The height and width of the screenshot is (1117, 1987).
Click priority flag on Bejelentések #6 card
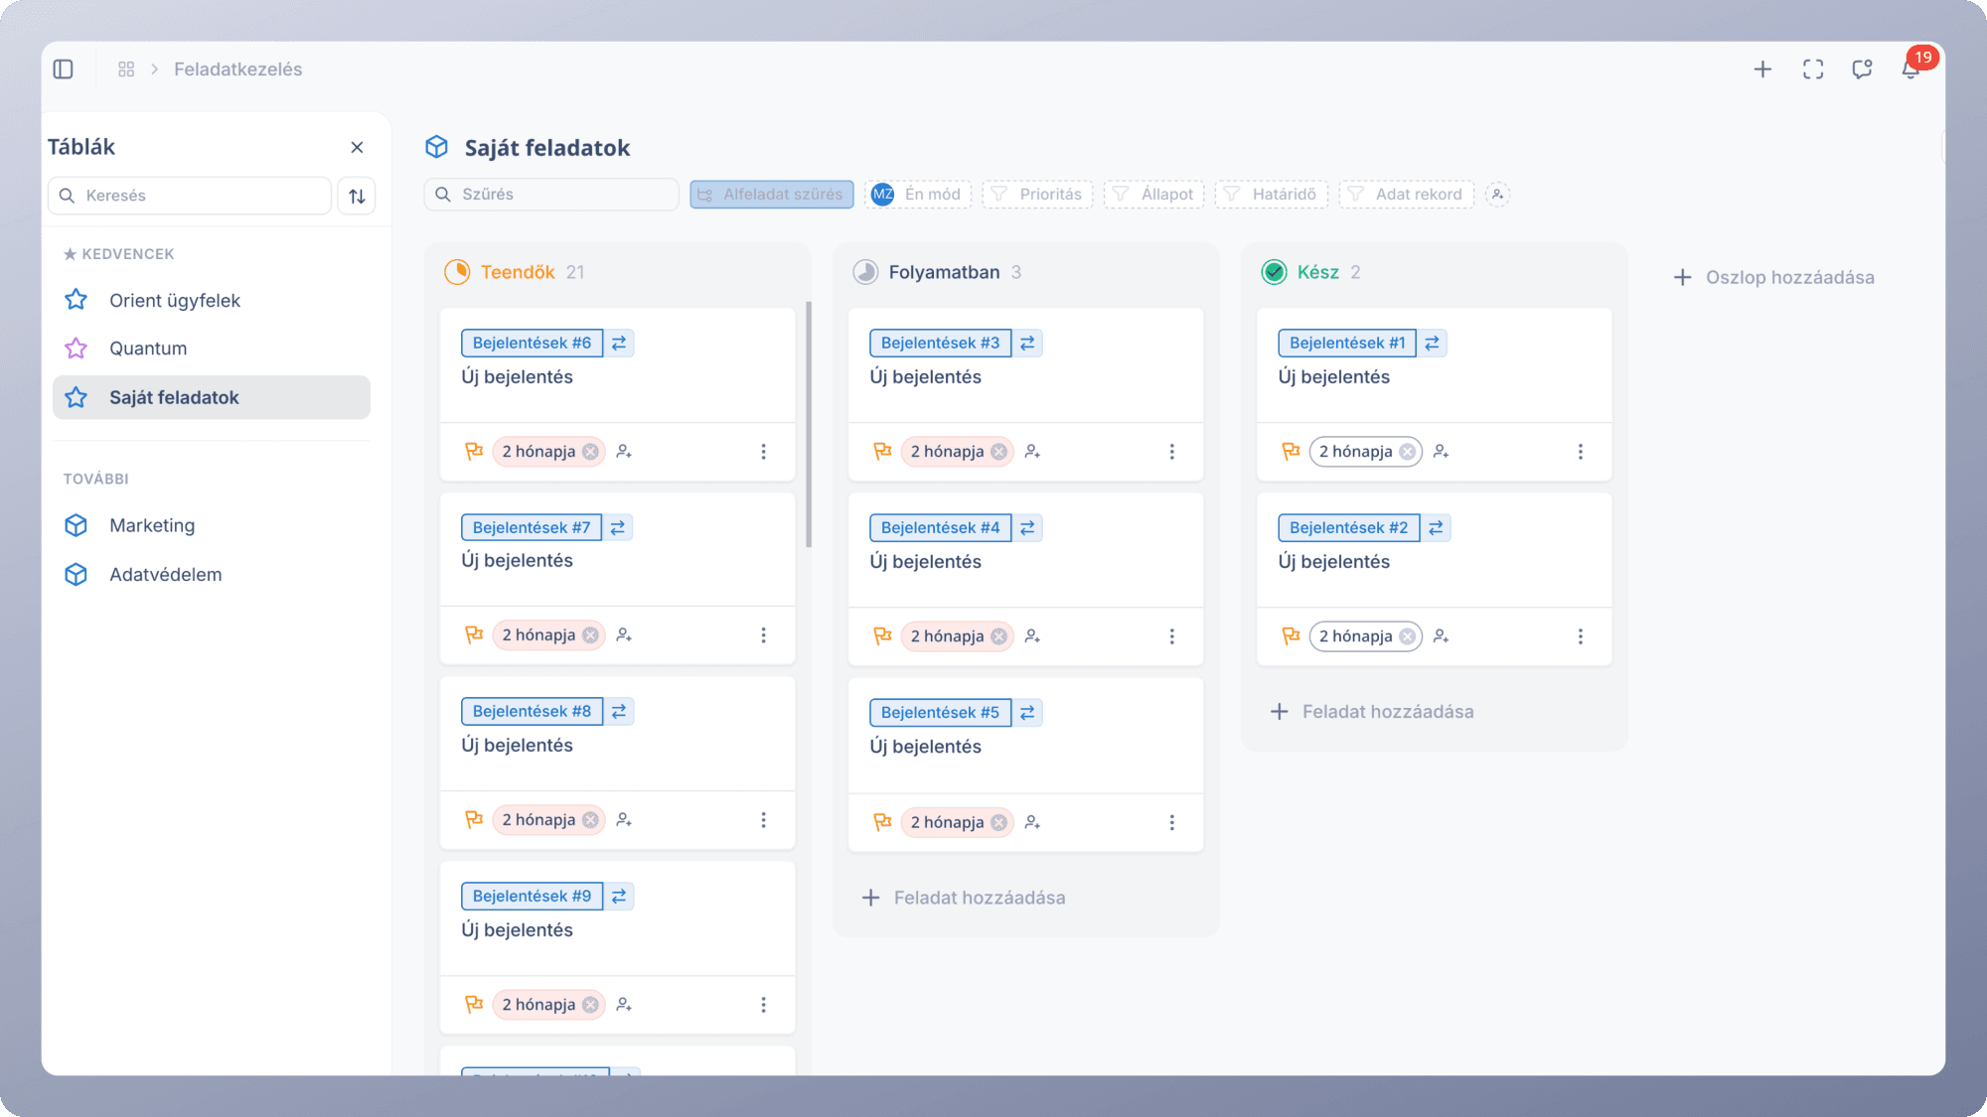coord(474,452)
